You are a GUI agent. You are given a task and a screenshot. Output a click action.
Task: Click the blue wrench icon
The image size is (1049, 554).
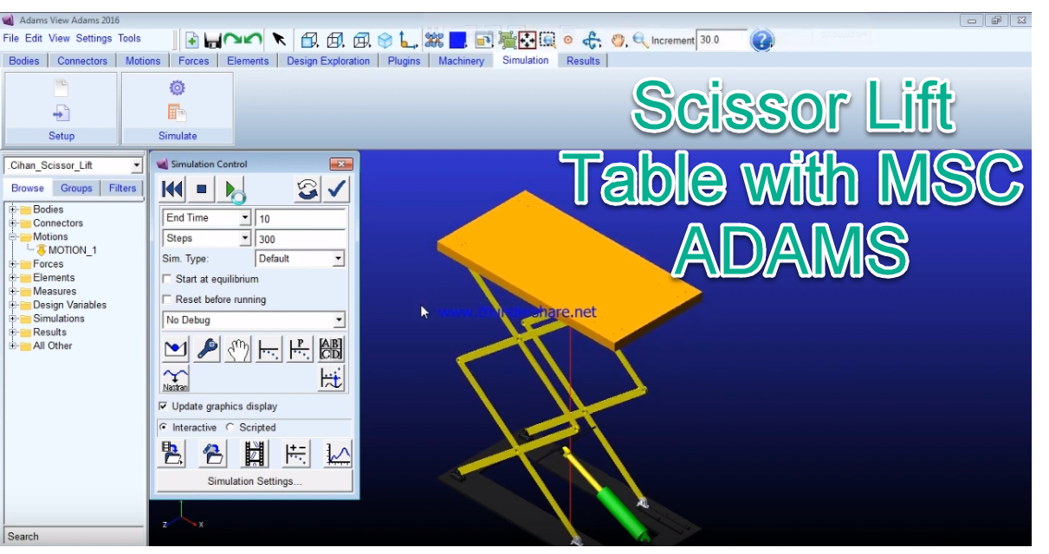point(207,349)
